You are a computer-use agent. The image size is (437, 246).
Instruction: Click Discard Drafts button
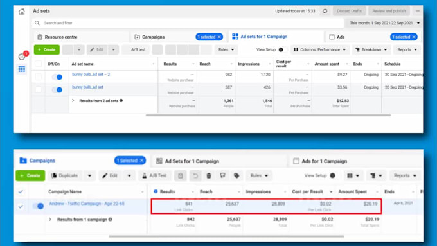coord(349,11)
